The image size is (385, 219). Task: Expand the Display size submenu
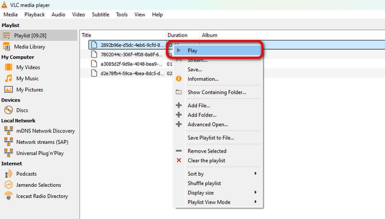221,193
